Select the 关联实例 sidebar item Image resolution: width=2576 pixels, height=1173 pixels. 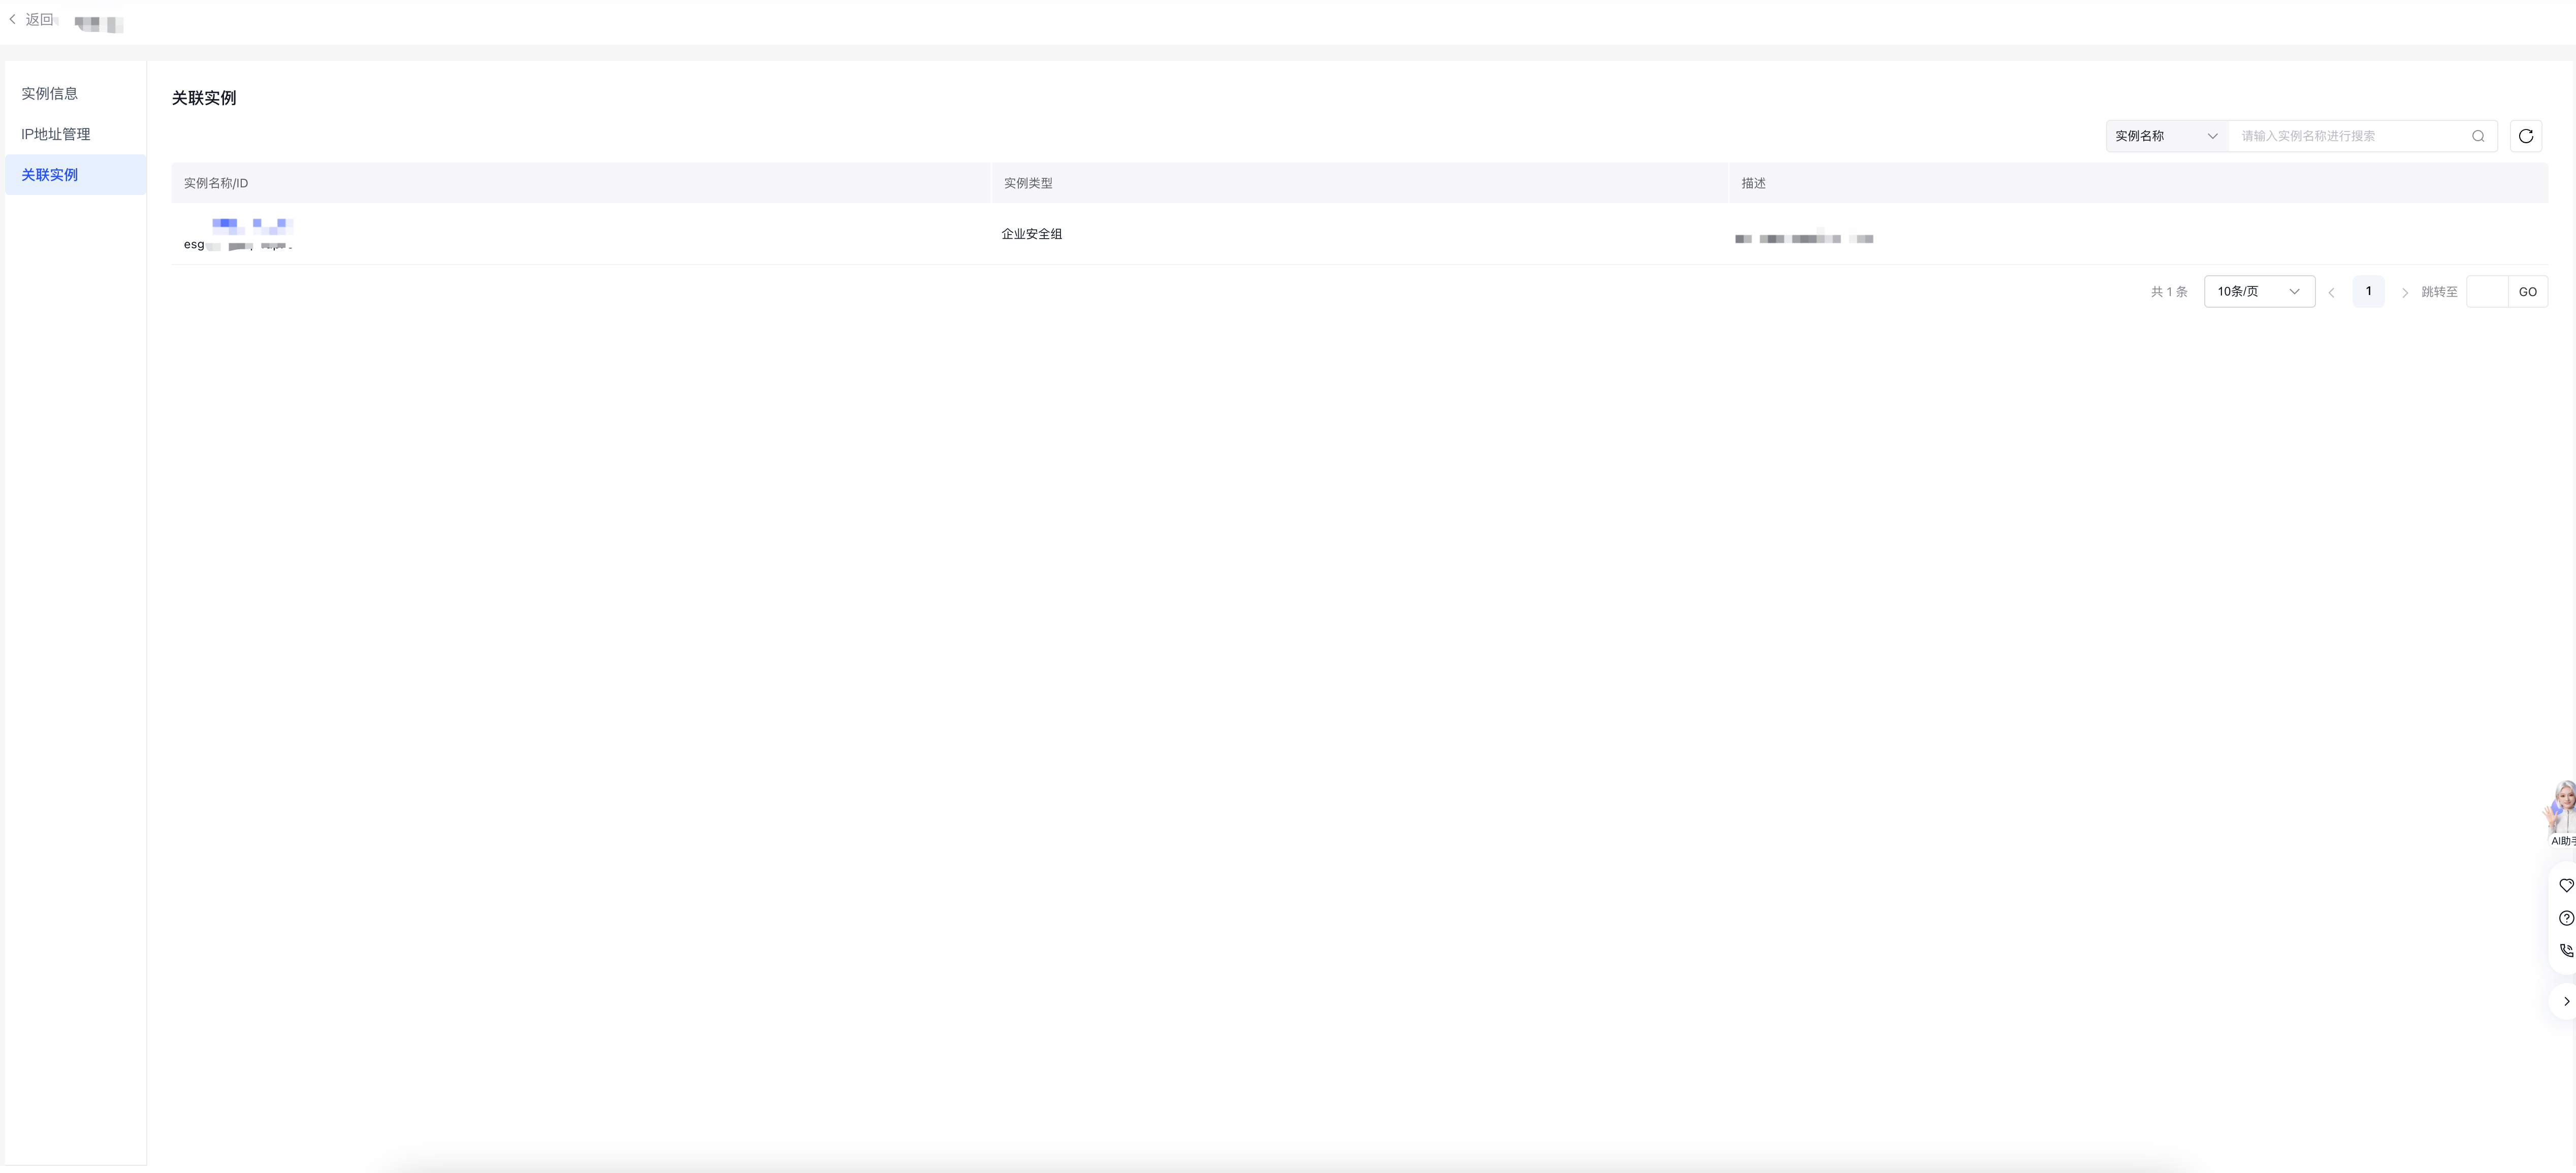click(75, 175)
